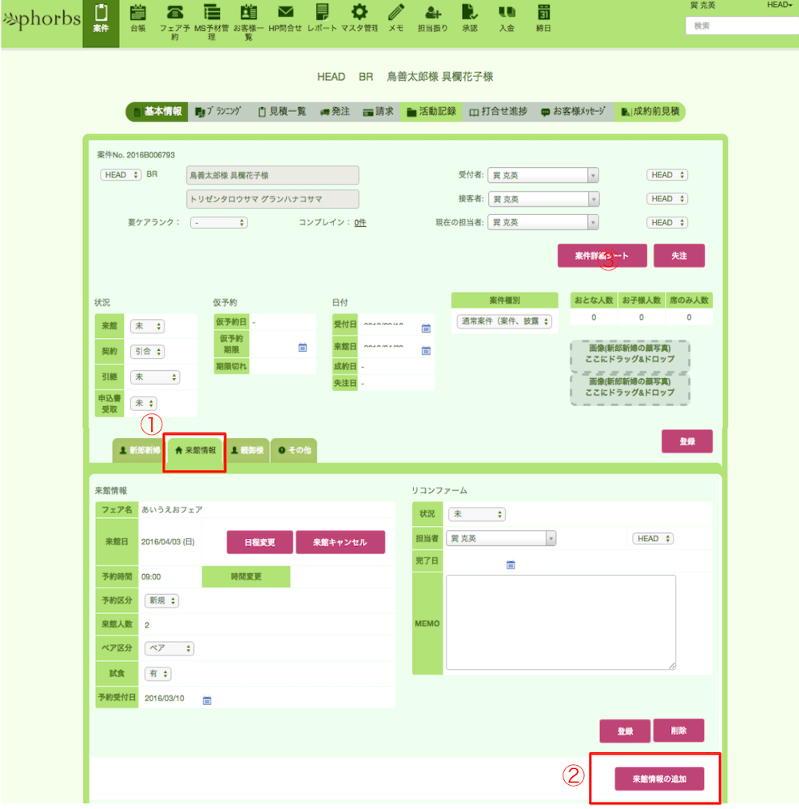
Task: Click the 来館キャンセル button
Action: coord(340,542)
